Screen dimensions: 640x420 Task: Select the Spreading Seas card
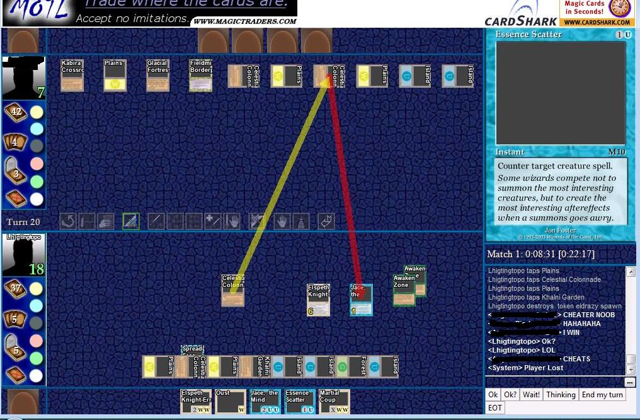pos(192,350)
